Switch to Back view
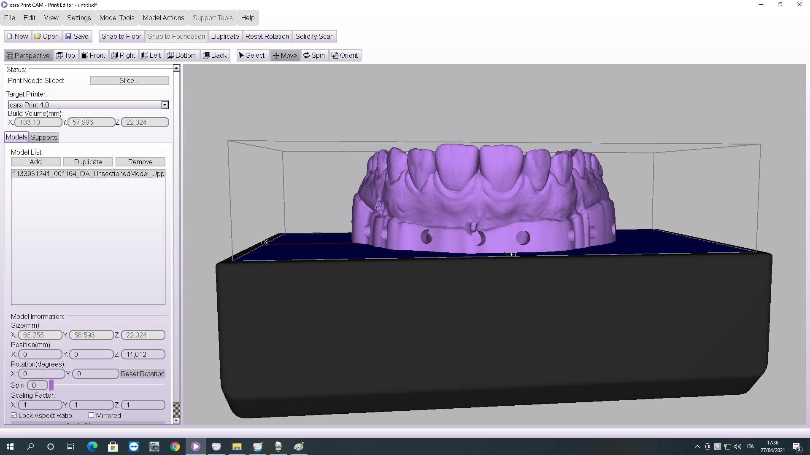The height and width of the screenshot is (455, 810). [215, 55]
